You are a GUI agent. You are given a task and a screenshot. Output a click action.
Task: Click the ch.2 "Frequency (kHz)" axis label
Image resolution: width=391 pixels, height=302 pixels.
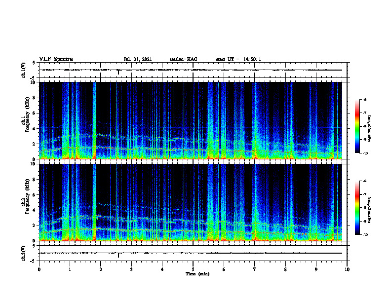coord(27,196)
